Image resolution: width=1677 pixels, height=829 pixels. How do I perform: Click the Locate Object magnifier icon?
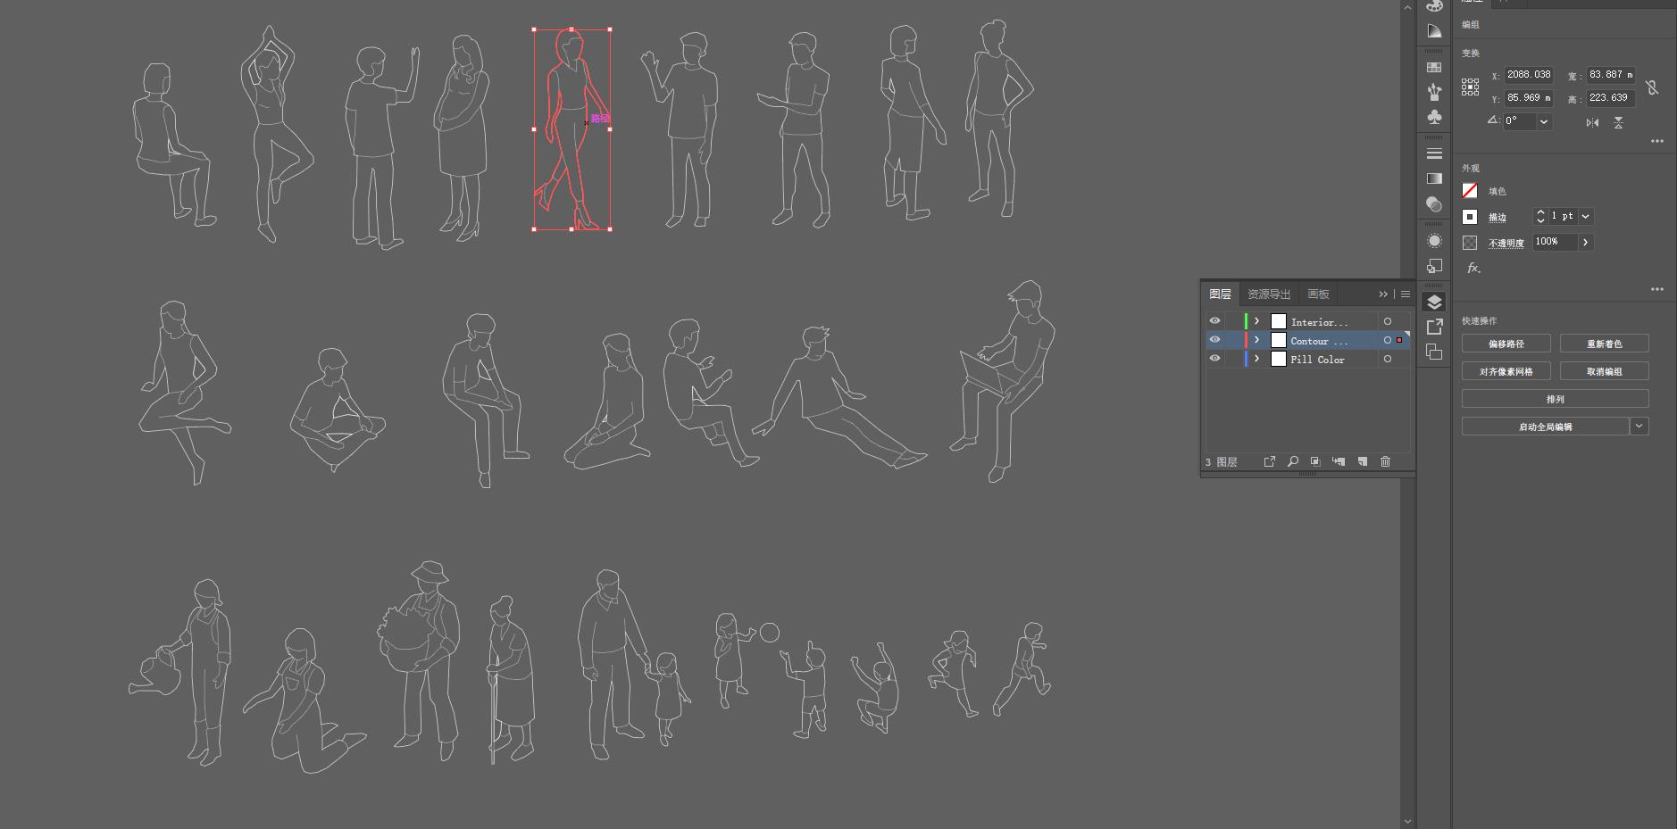click(x=1292, y=461)
